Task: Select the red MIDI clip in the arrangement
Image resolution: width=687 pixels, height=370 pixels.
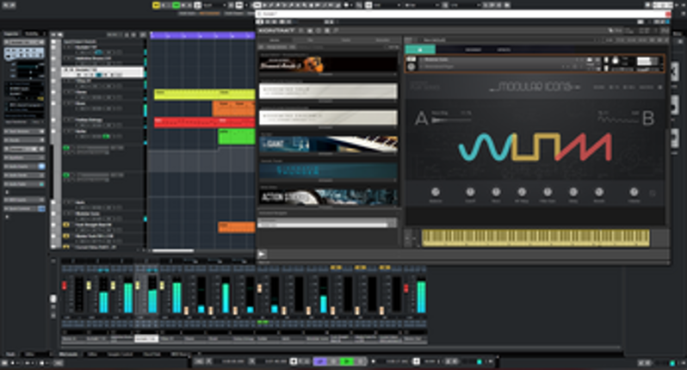Action: 205,122
